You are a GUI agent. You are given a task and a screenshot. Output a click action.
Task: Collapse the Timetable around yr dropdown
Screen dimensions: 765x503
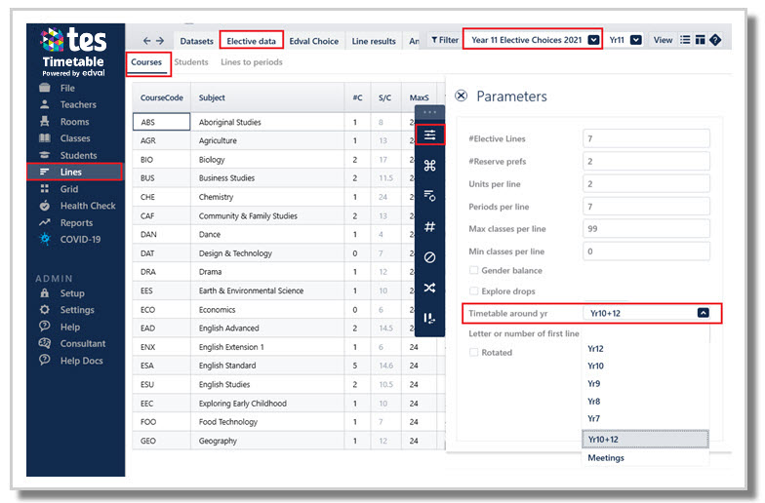click(703, 313)
